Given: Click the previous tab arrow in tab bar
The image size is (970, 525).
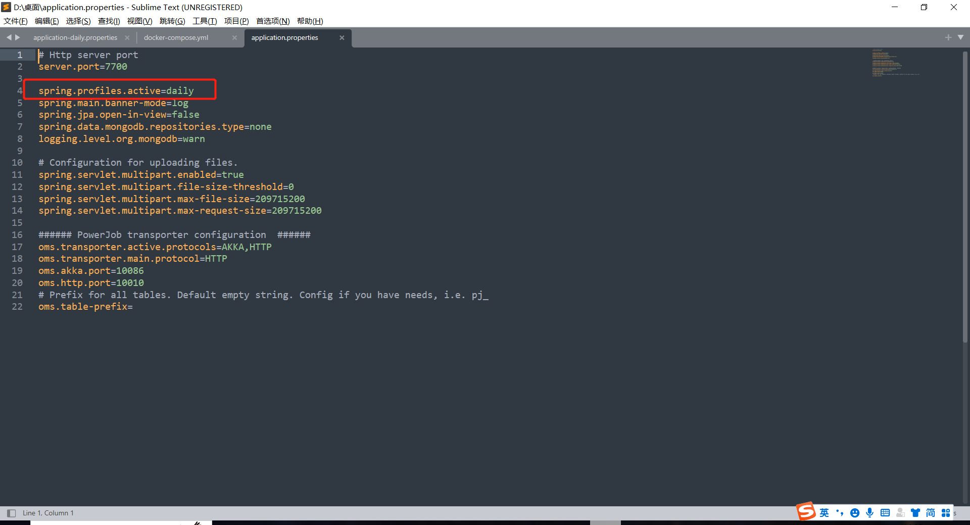Looking at the screenshot, I should click(x=9, y=37).
